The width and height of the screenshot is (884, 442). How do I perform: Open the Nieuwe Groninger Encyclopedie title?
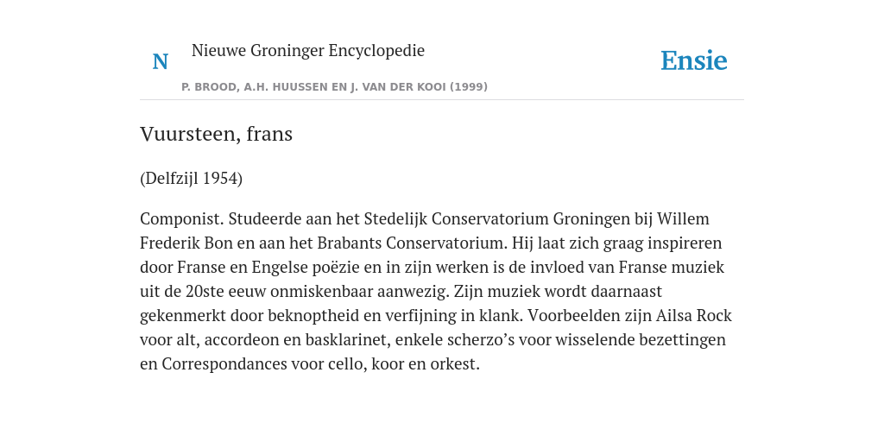click(308, 50)
